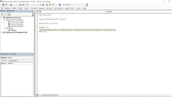The image size is (172, 97).
Task: Open Visual Basic Help question icon
Action: 60,5
